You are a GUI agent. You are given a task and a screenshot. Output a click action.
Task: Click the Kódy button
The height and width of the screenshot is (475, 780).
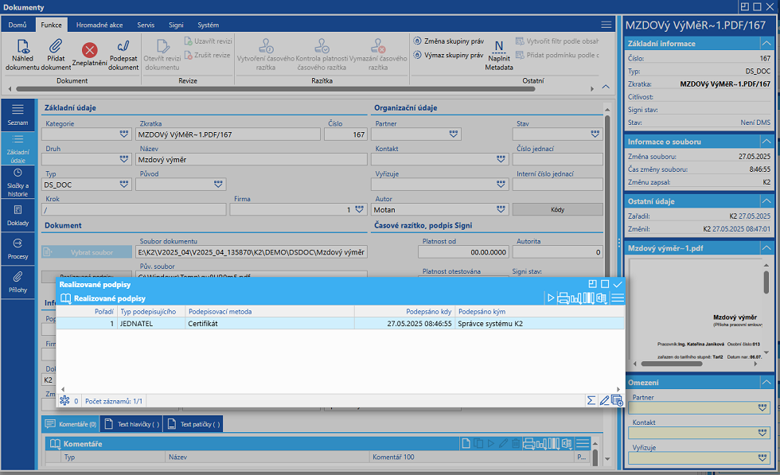pyautogui.click(x=558, y=210)
